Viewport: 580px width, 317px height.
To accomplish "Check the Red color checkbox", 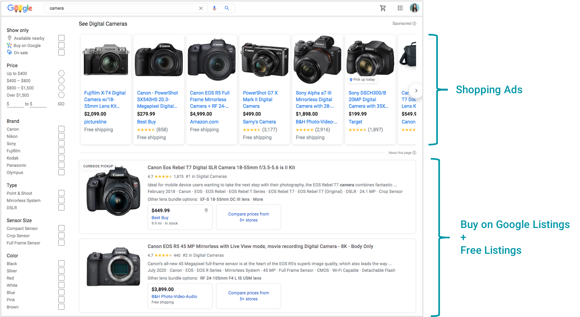I will [x=61, y=278].
